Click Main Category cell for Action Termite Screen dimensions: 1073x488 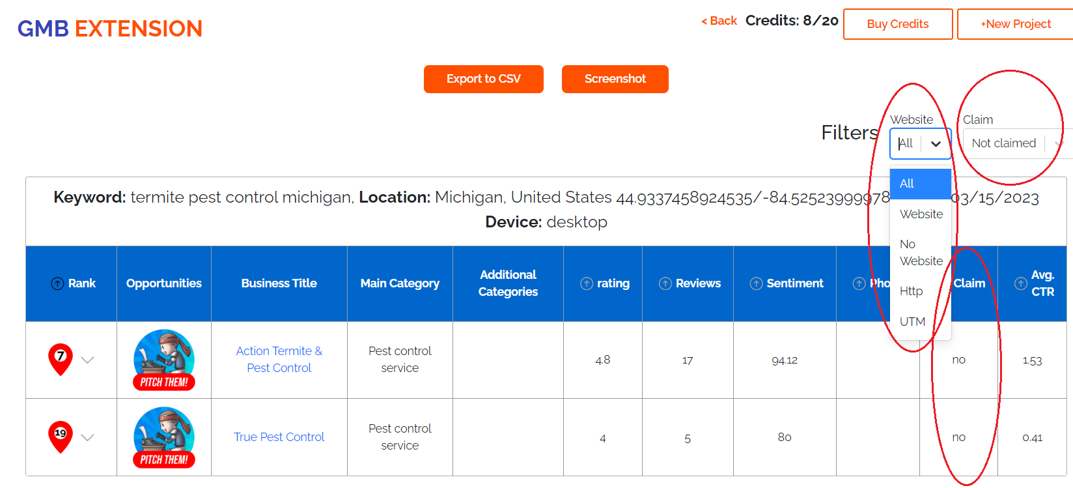(400, 360)
